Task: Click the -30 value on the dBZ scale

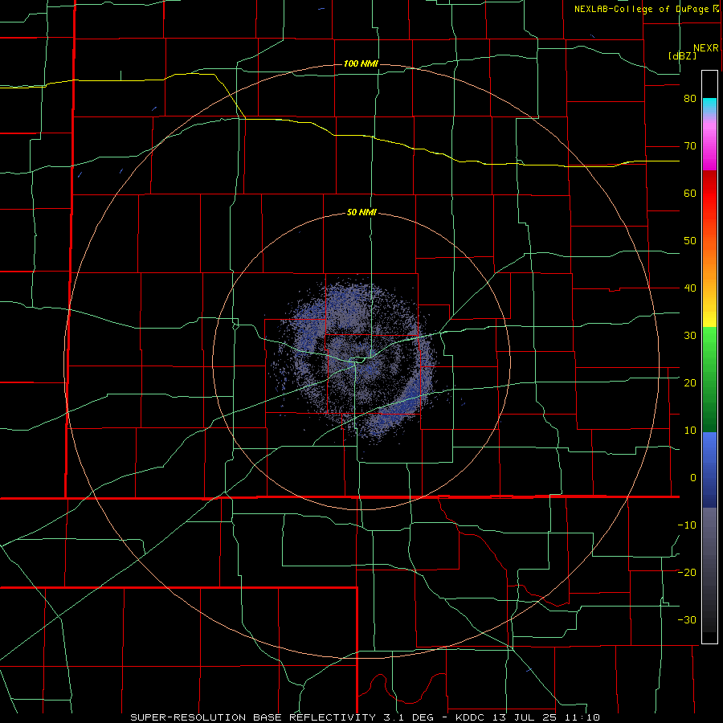Action: pyautogui.click(x=687, y=620)
